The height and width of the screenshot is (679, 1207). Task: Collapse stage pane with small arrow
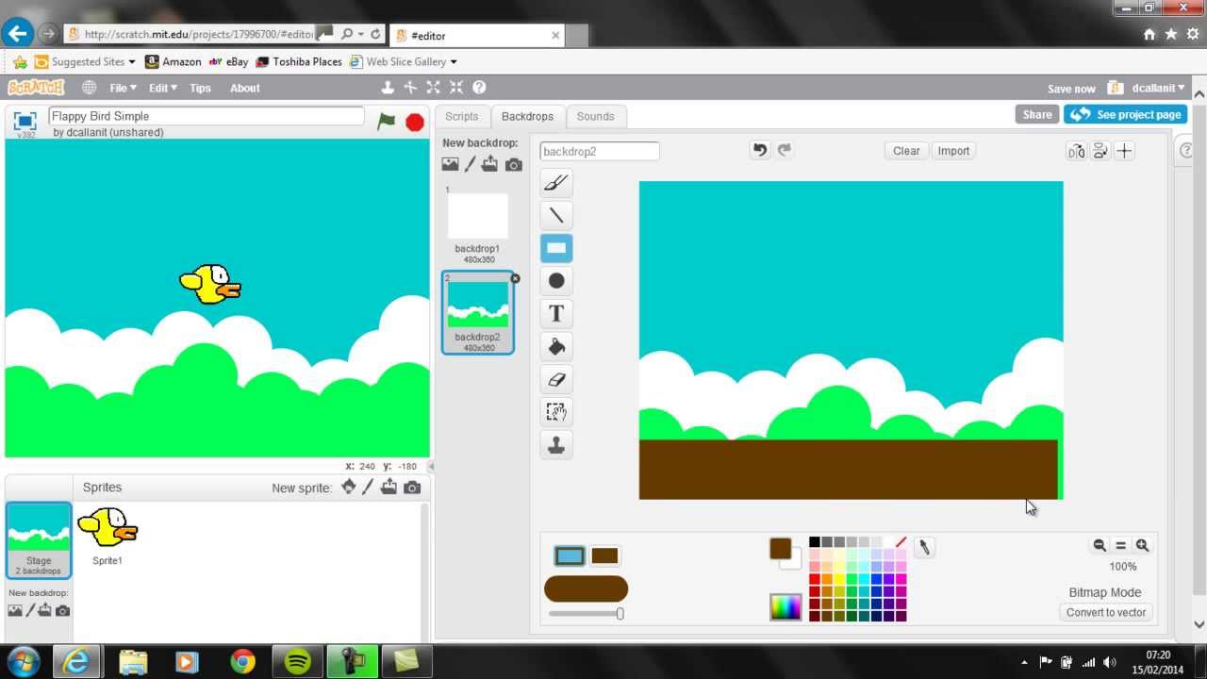[431, 466]
